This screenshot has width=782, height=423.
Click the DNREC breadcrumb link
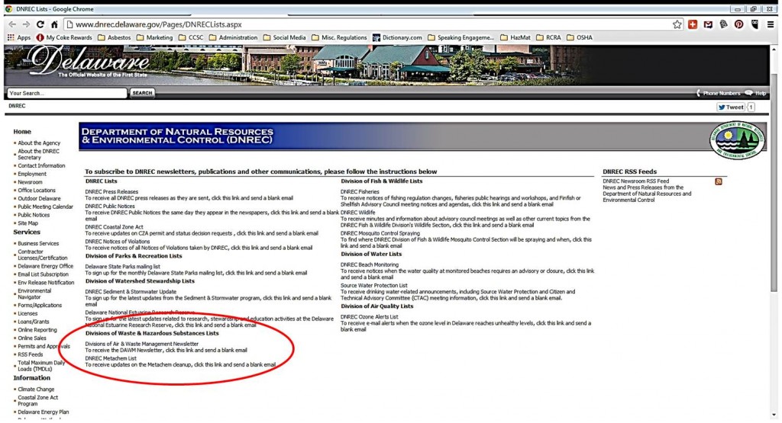tap(17, 106)
